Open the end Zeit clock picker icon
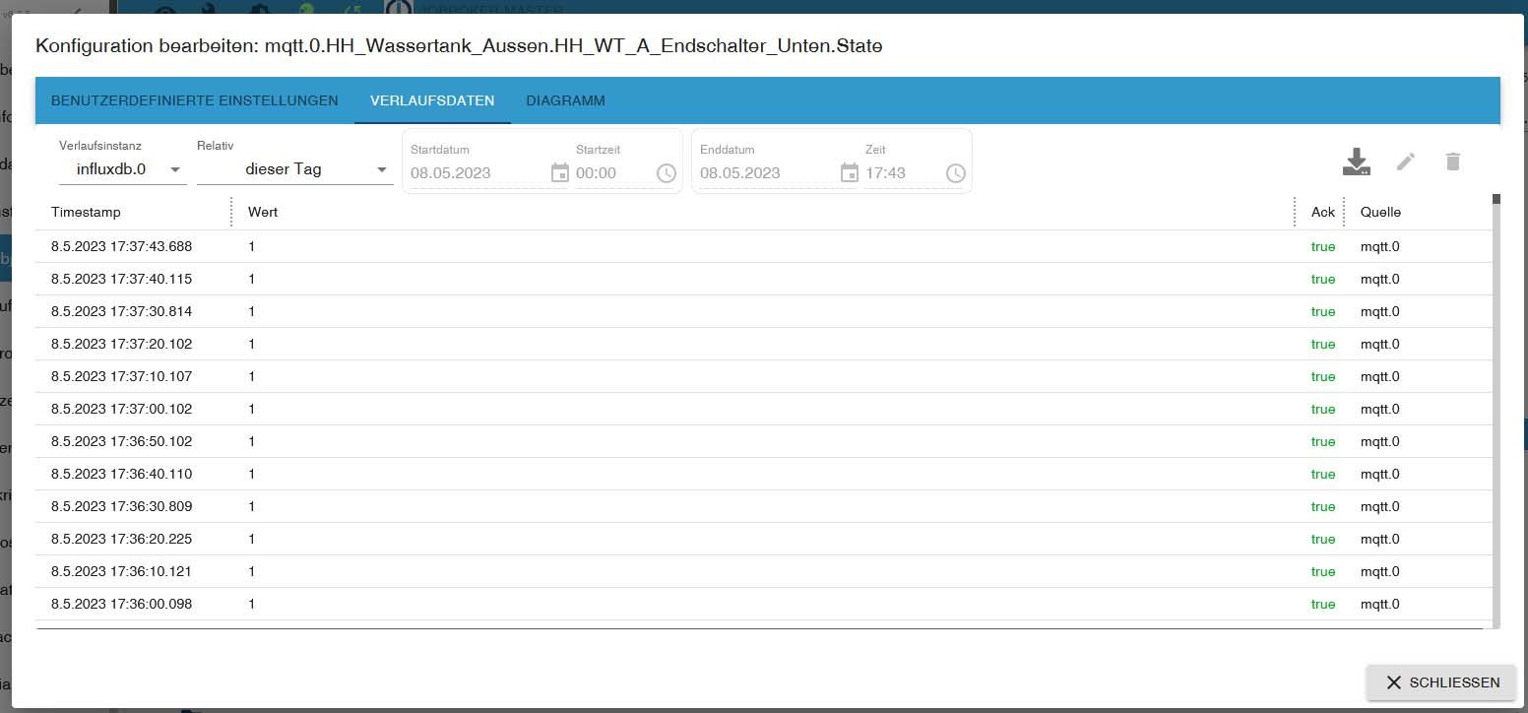 tap(956, 173)
